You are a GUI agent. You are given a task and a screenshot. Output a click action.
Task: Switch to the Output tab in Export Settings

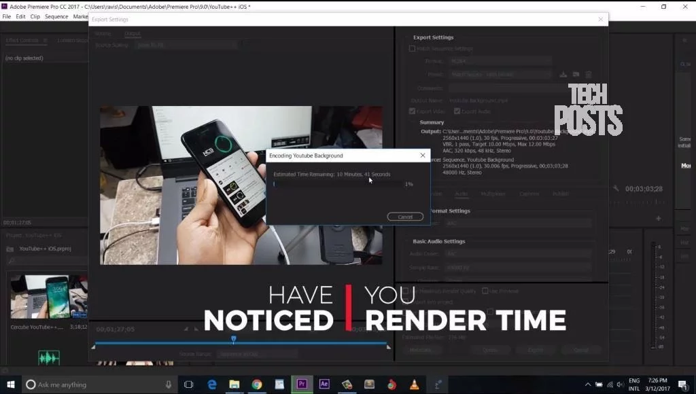(x=133, y=34)
